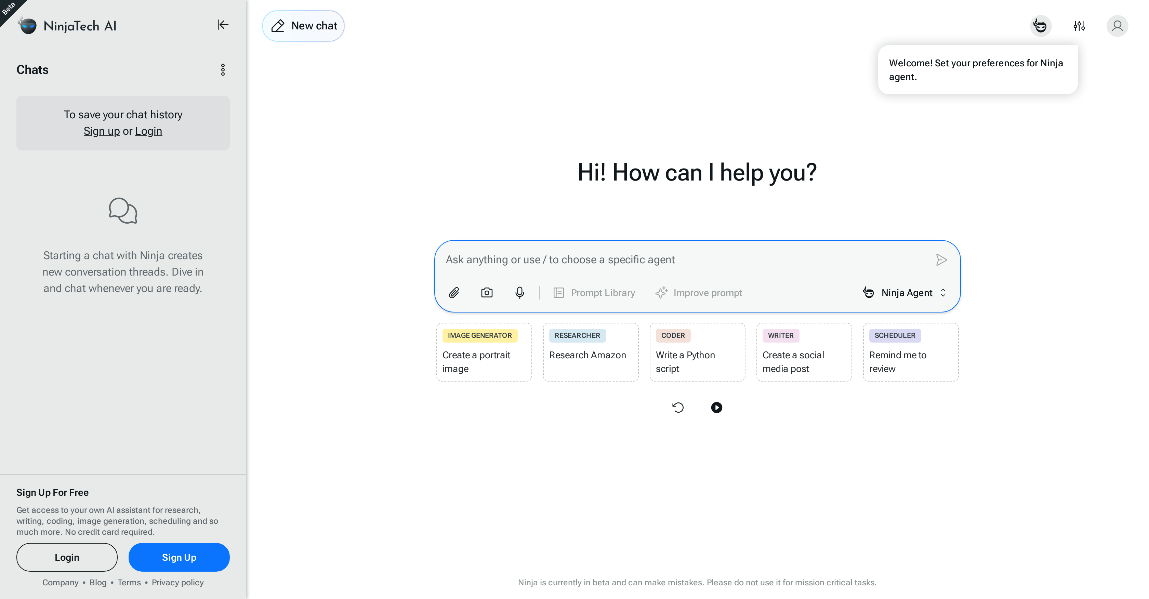Start a New chat
1149x599 pixels.
(303, 25)
